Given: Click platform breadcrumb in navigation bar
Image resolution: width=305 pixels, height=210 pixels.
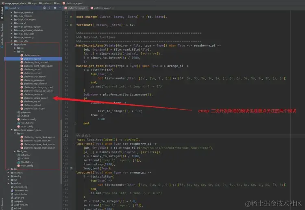Looking at the screenshot, I should pos(45,3).
